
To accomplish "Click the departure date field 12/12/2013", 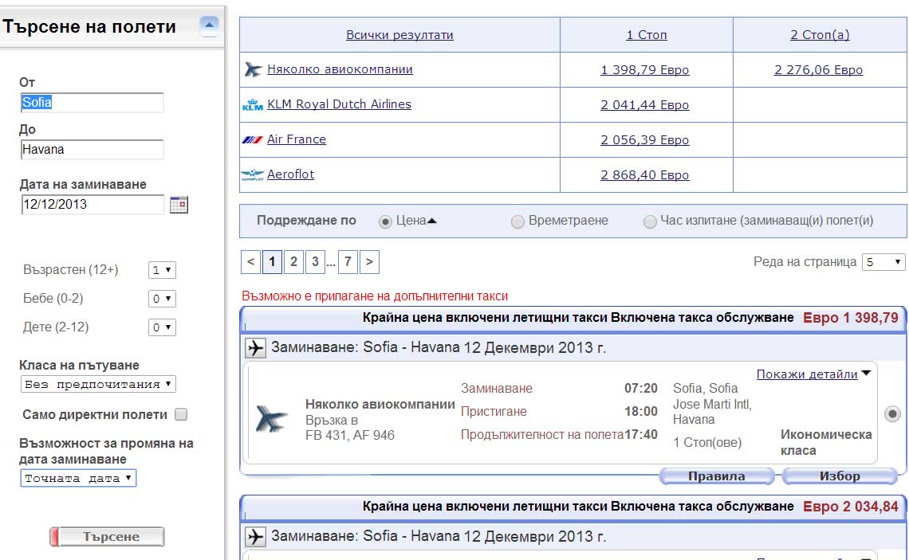I will coord(93,205).
